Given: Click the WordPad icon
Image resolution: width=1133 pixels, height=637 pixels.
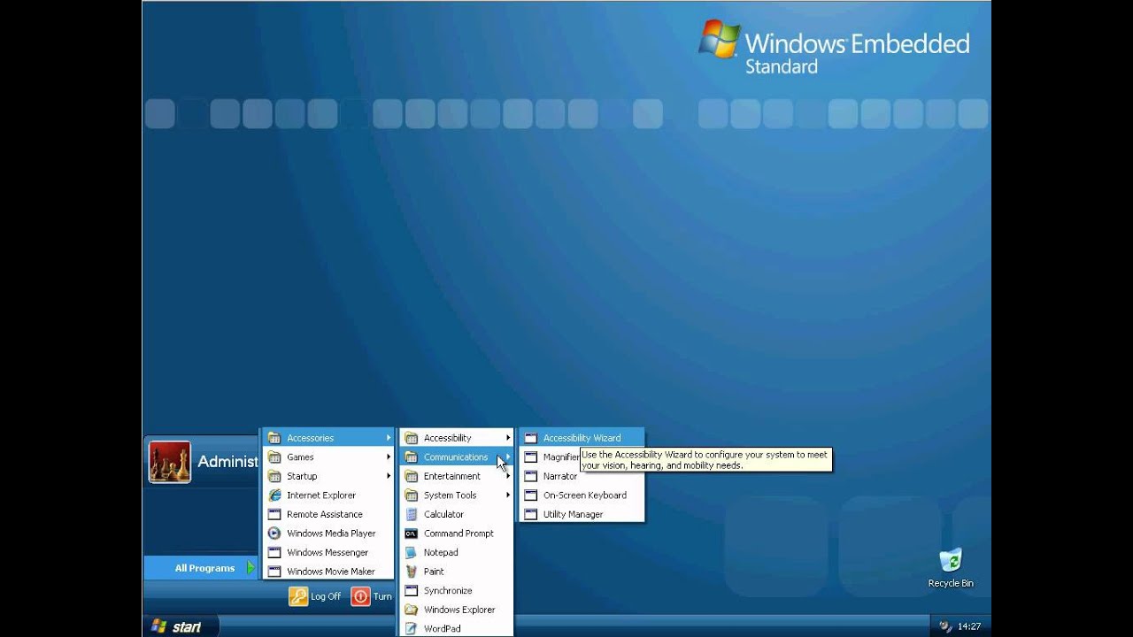Looking at the screenshot, I should [412, 628].
